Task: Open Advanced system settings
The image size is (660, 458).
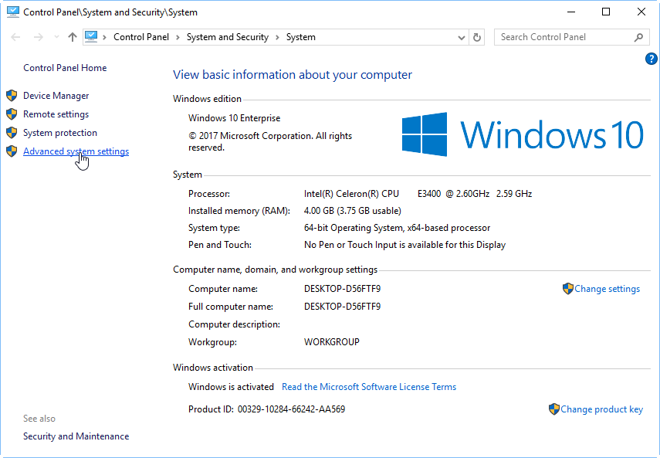Action: tap(76, 151)
